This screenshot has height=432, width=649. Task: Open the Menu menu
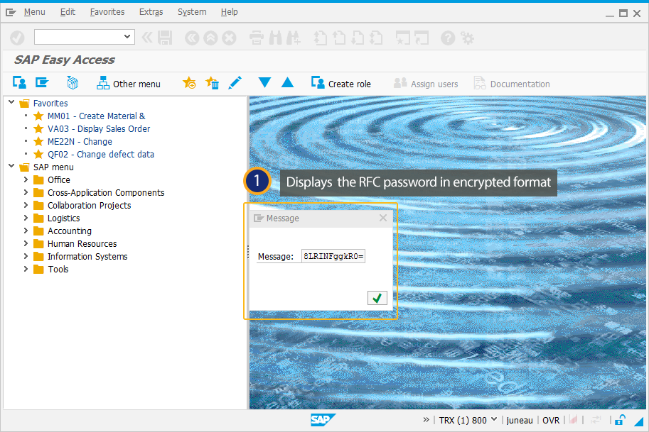[x=34, y=12]
